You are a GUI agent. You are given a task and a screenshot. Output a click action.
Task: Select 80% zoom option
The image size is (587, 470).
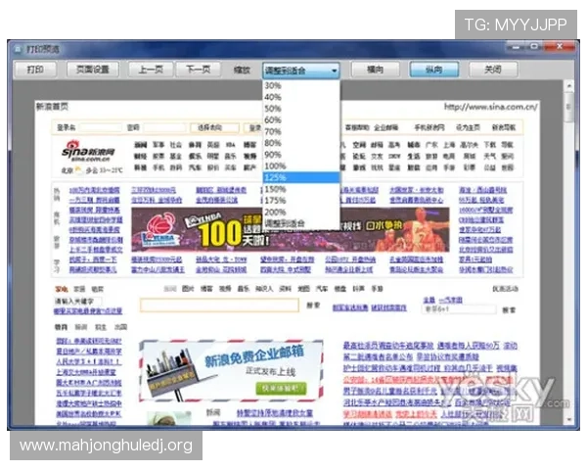(301, 143)
